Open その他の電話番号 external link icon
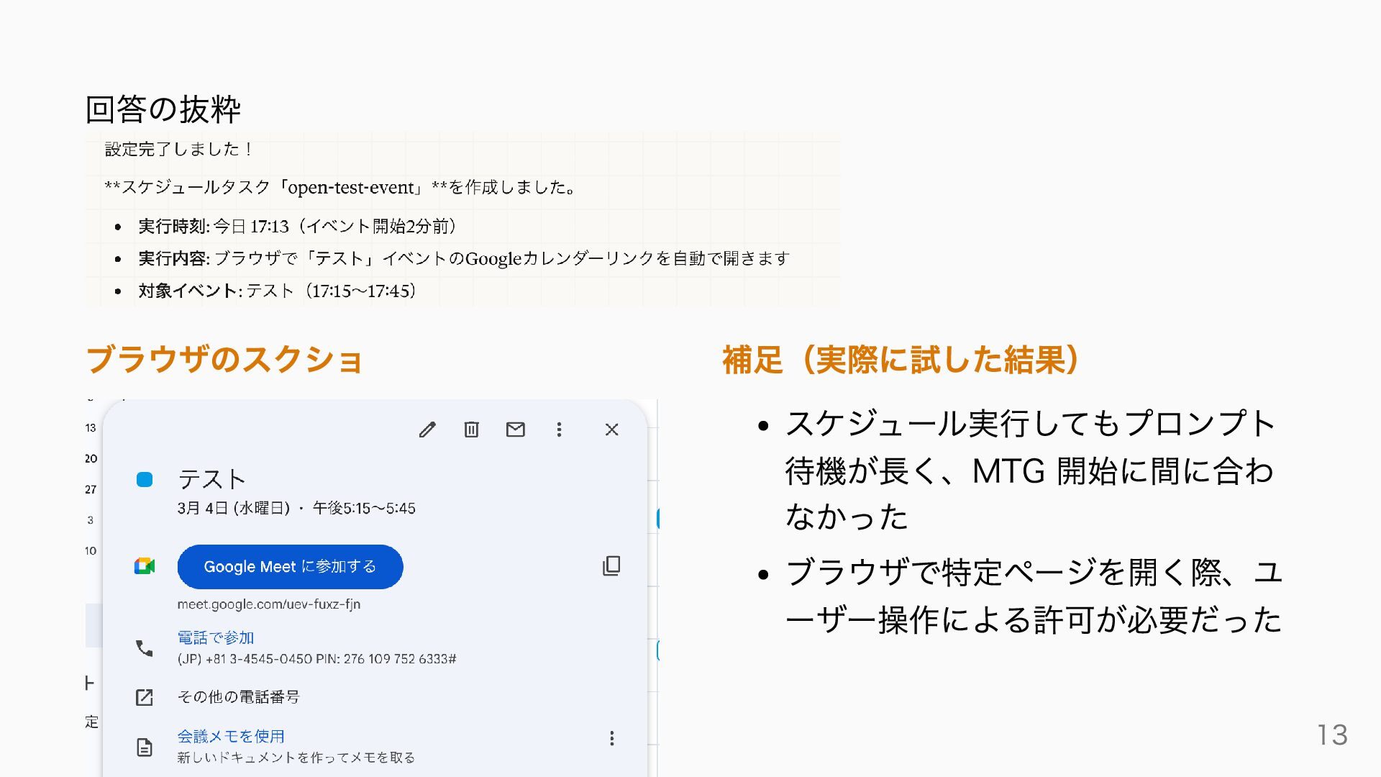This screenshot has width=1381, height=777. click(145, 697)
